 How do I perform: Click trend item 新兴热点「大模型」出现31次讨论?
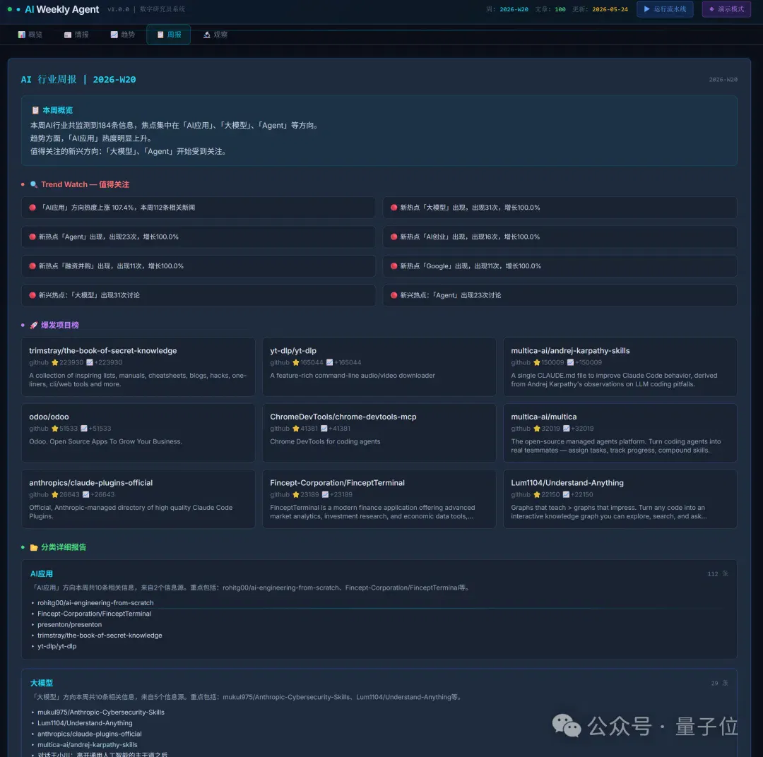coord(198,295)
